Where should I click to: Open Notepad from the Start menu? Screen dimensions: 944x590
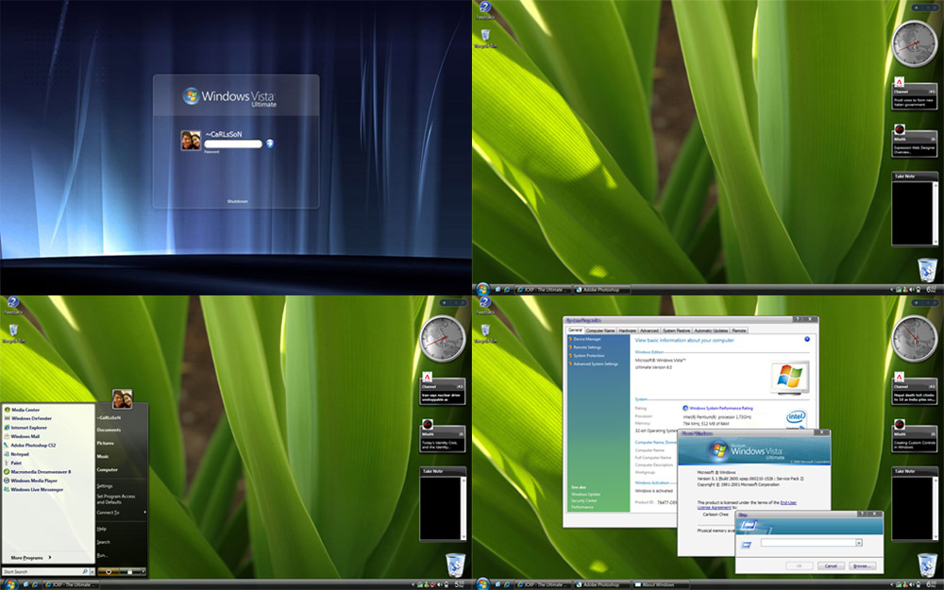[21, 454]
